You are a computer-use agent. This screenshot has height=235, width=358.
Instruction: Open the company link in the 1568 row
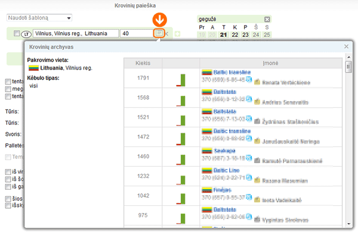[225, 92]
